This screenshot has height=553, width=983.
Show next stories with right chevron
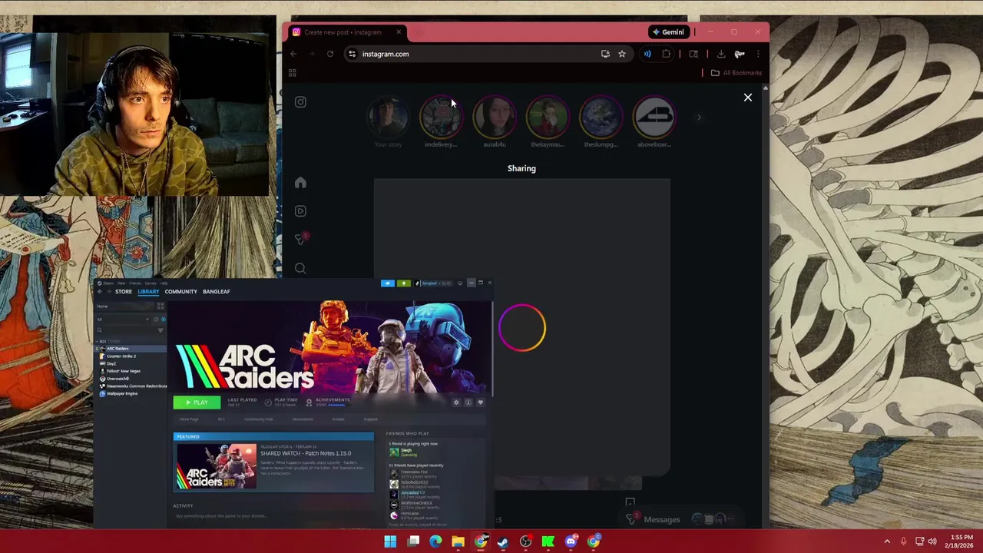tap(699, 118)
